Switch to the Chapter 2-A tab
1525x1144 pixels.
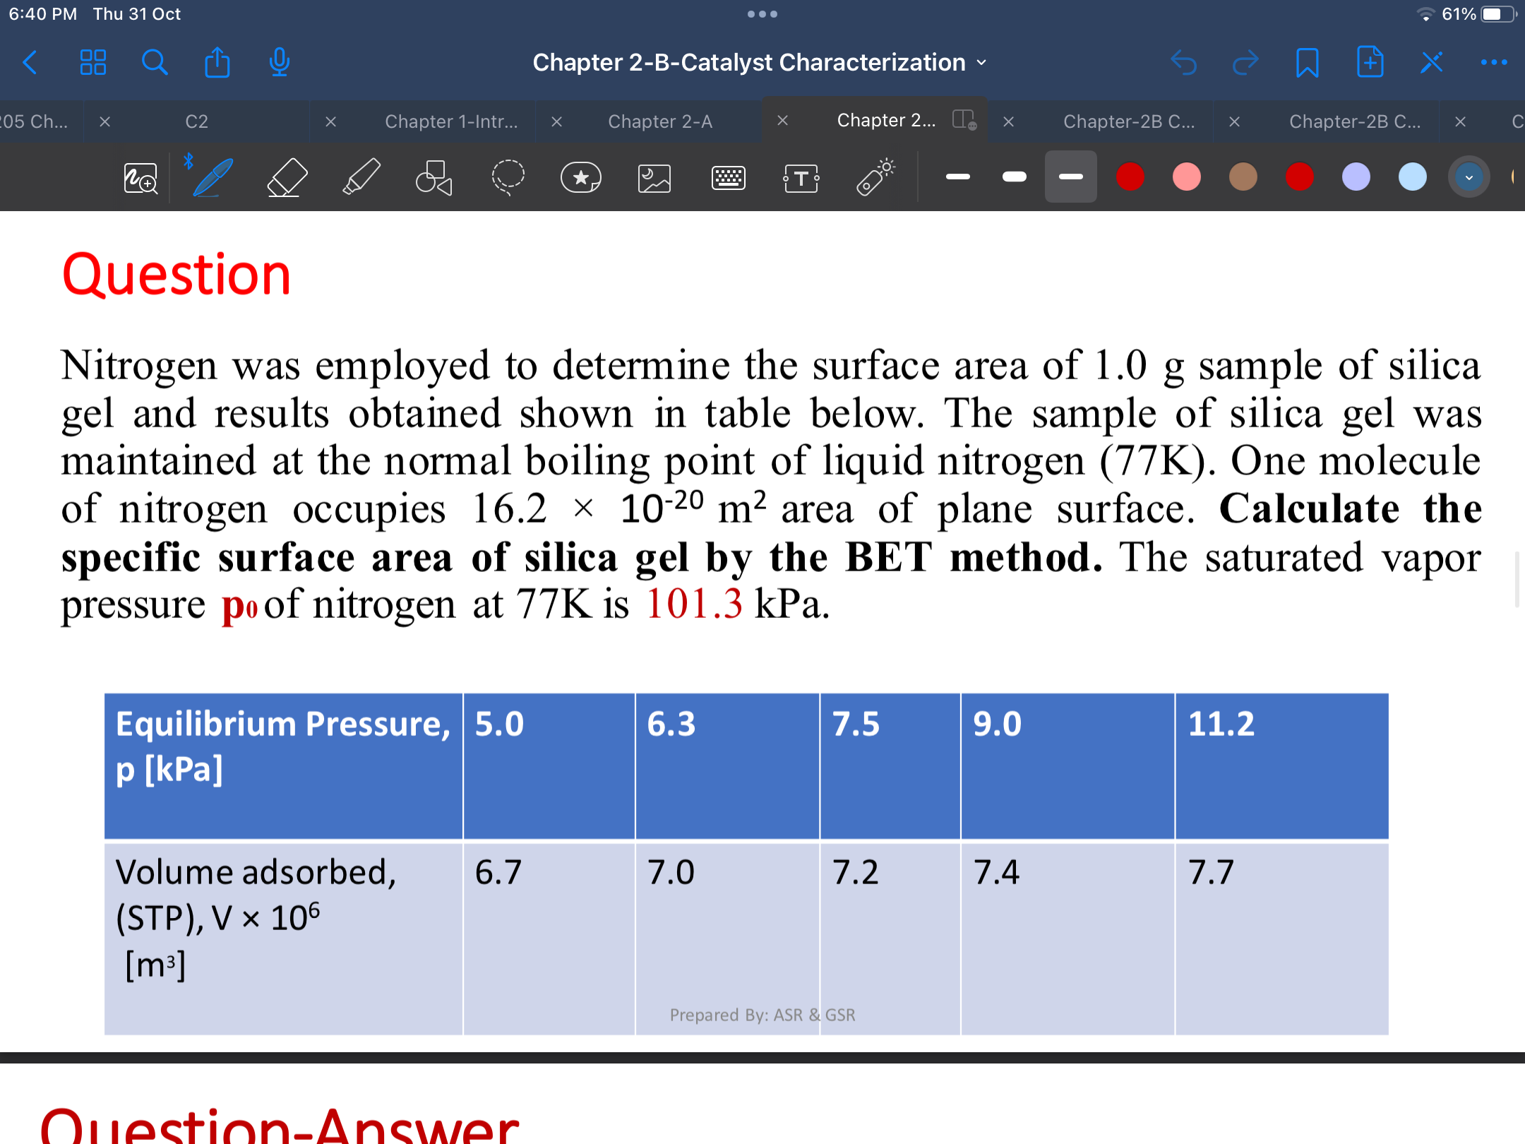tap(660, 121)
